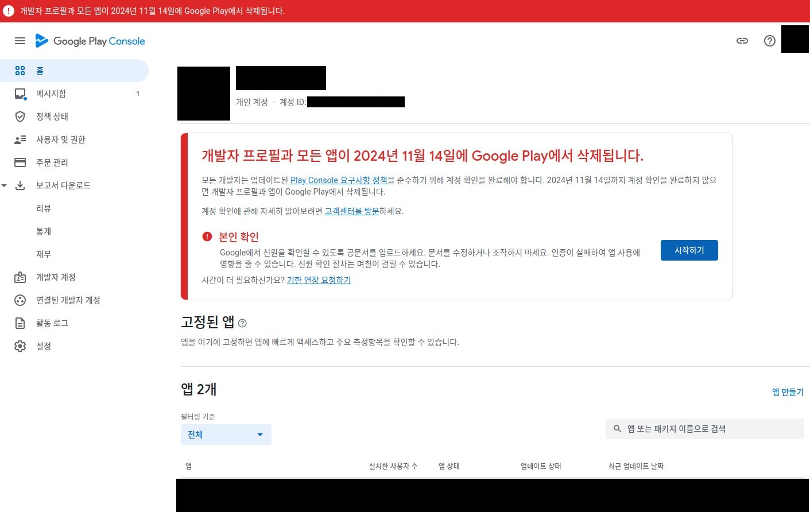This screenshot has height=512, width=810.
Task: Click the 정책 상태 shield icon
Action: [20, 117]
